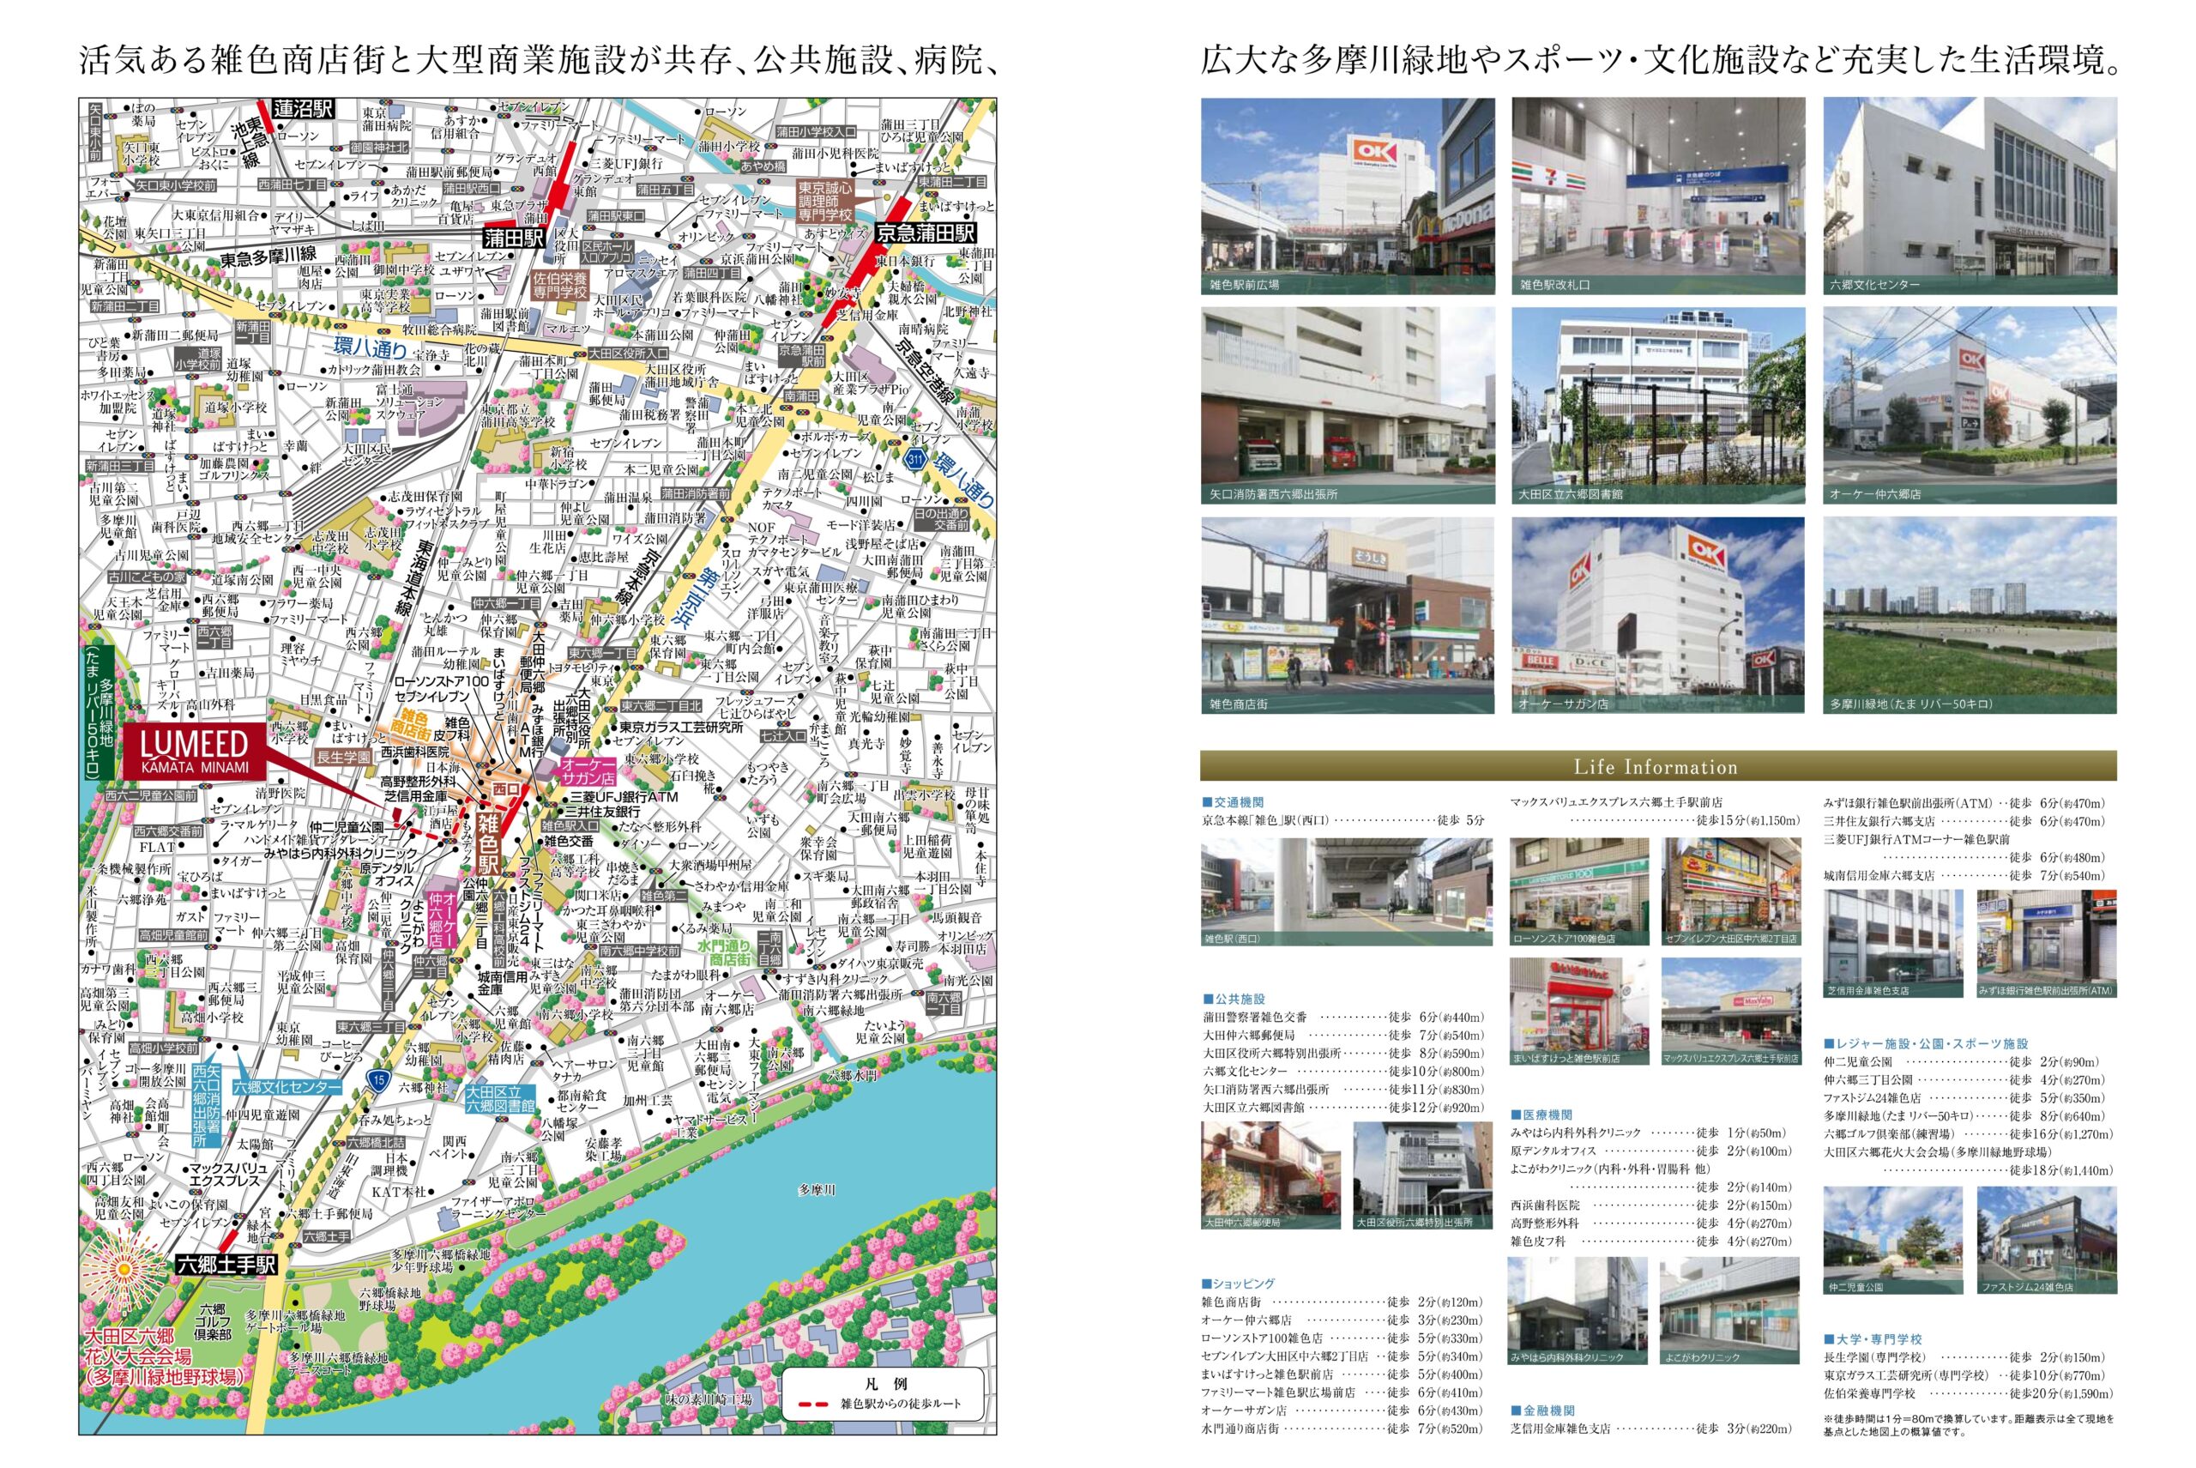Image resolution: width=2196 pixels, height=1468 pixels.
Task: Click the brown 雑色駅 station label on map
Action: [488, 843]
